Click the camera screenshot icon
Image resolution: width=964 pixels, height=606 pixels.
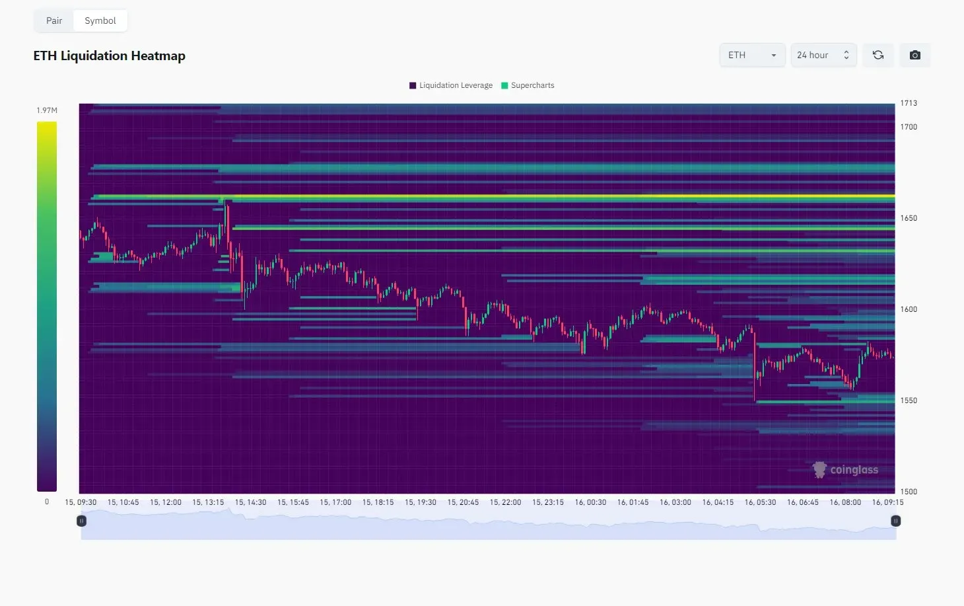click(x=914, y=56)
